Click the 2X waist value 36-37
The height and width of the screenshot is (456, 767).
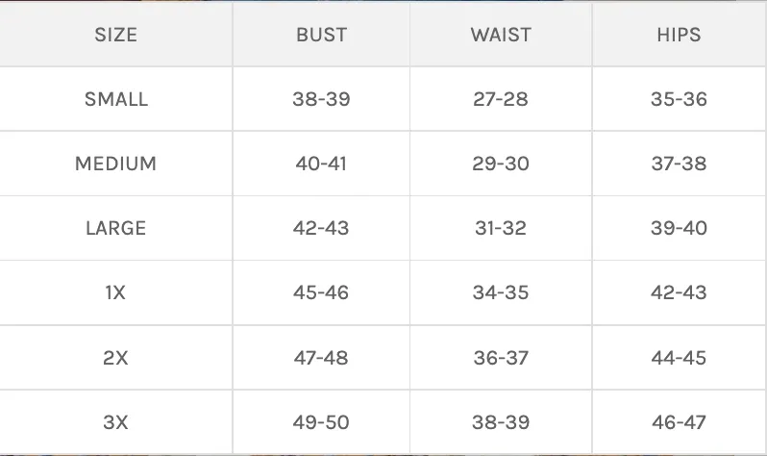501,358
